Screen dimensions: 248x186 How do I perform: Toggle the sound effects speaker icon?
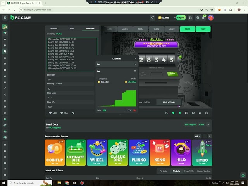[173, 113]
